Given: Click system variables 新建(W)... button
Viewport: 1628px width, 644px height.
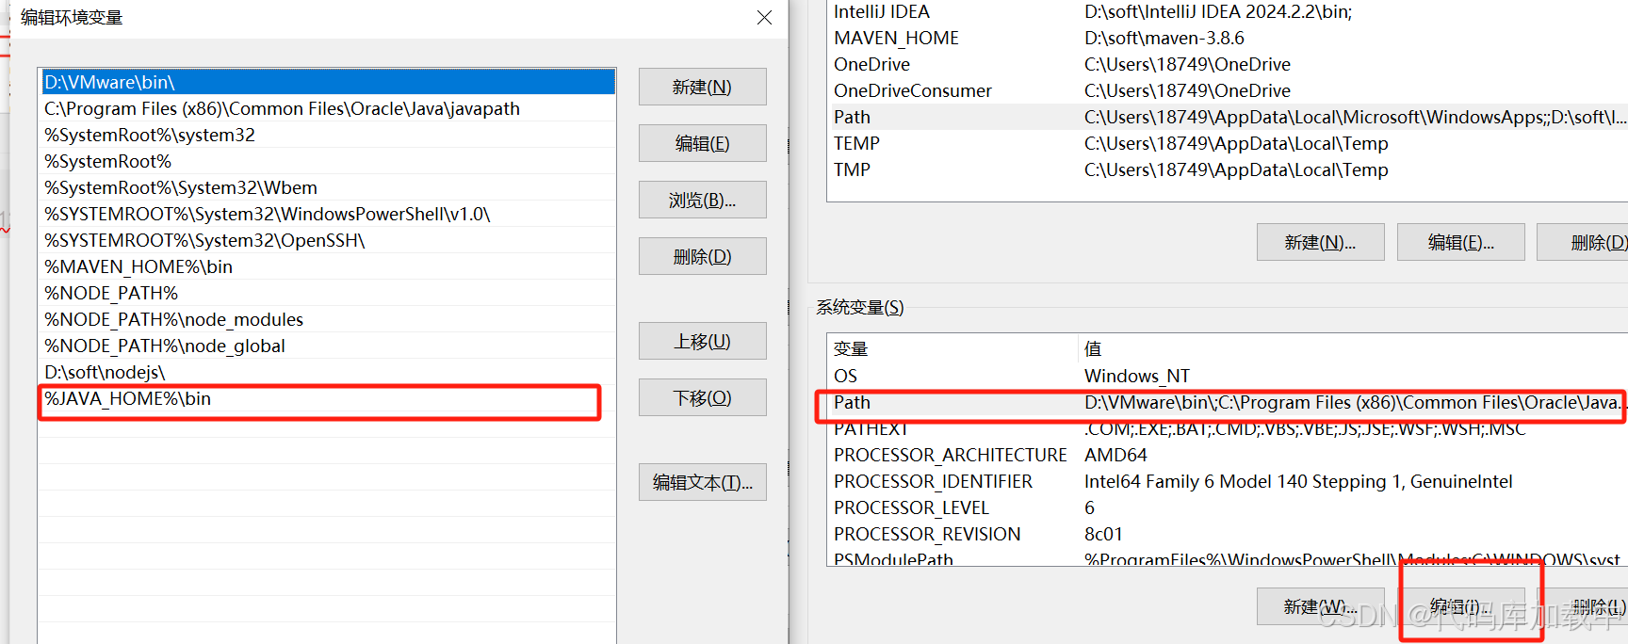Looking at the screenshot, I should [1320, 606].
